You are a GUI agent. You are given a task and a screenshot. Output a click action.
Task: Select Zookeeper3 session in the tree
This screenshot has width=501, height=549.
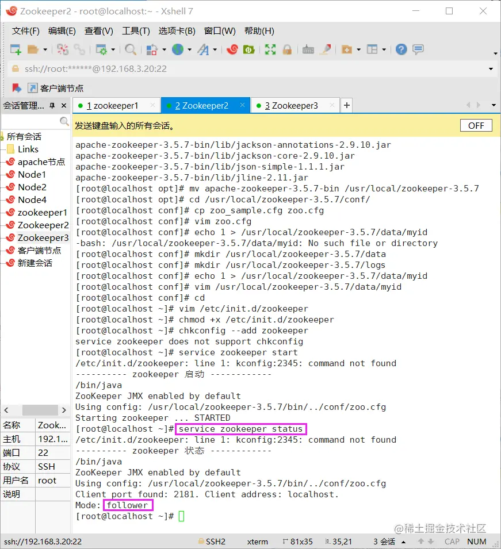[43, 238]
